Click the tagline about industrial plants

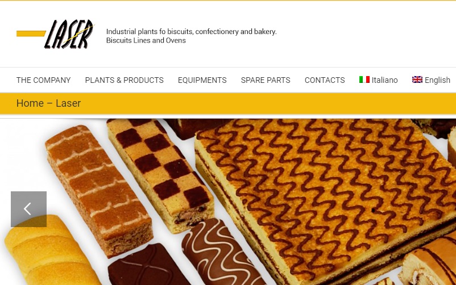coord(192,31)
